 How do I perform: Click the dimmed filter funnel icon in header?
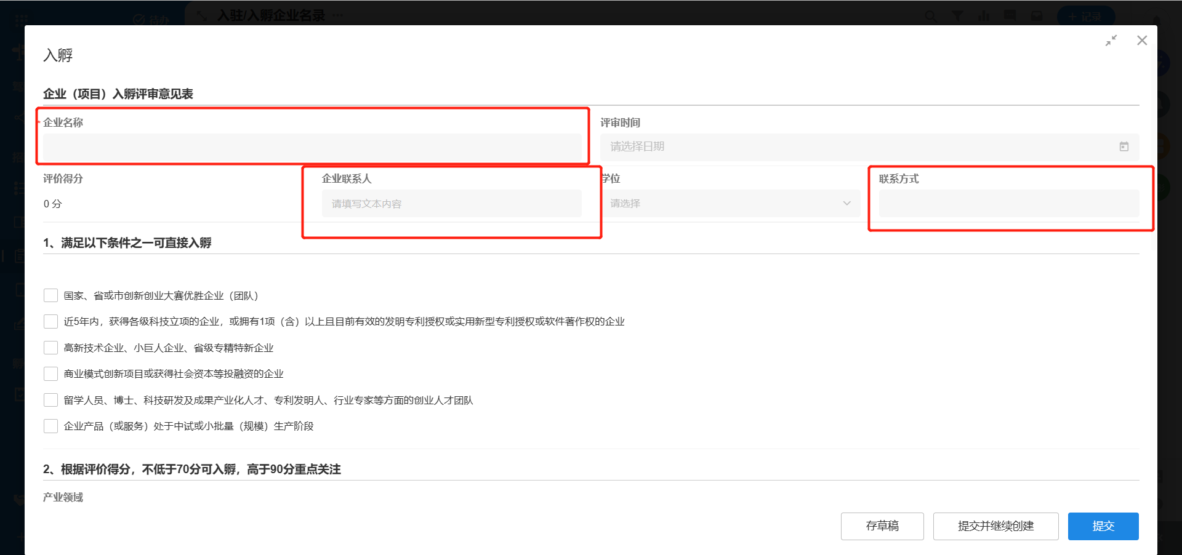point(957,16)
